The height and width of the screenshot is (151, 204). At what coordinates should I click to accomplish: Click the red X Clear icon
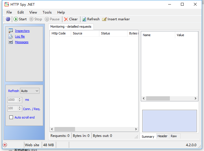click(66, 19)
